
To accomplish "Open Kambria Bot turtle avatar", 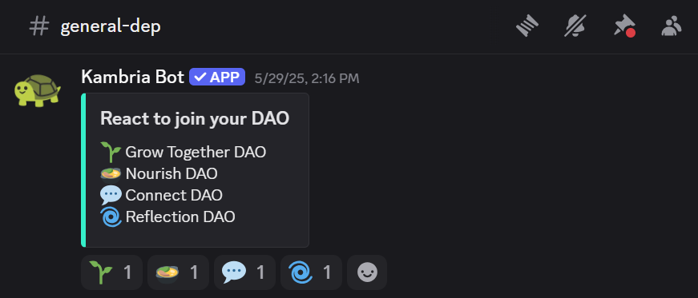I will 38,90.
